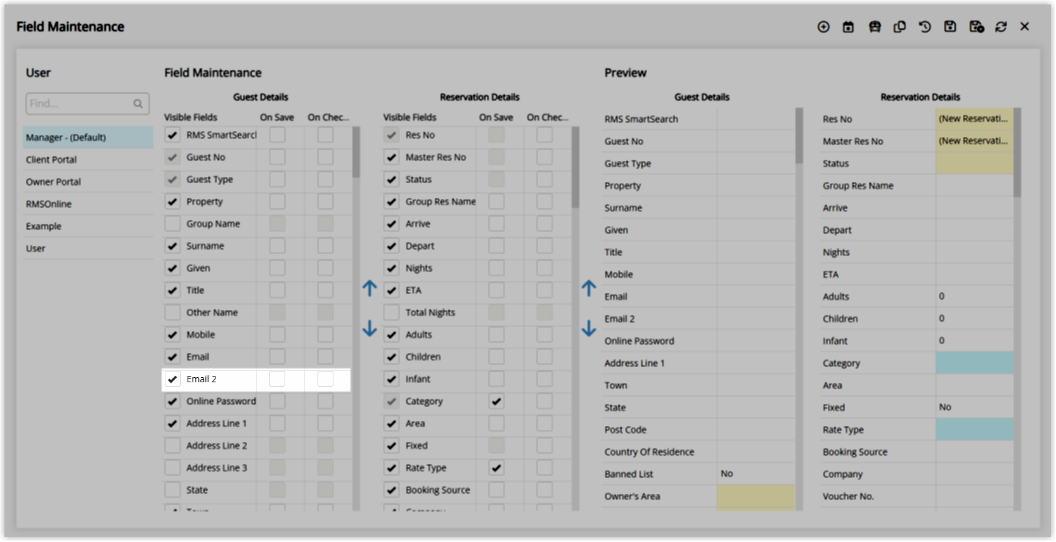Image resolution: width=1056 pixels, height=542 pixels.
Task: Select the RMSOnline user
Action: [x=88, y=204]
